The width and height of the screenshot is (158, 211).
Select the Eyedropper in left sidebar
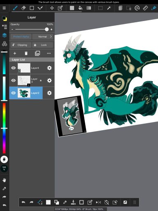pyautogui.click(x=4, y=189)
